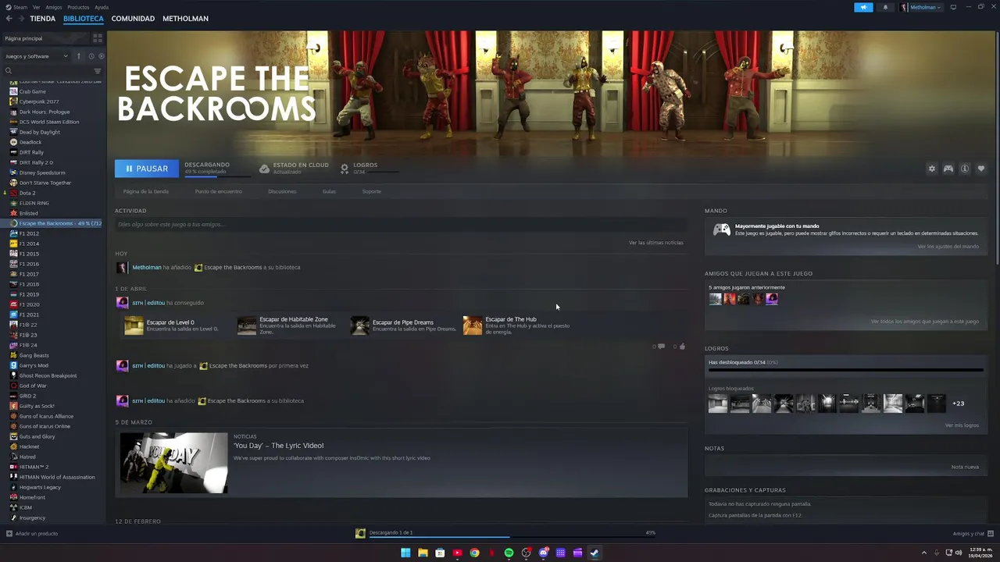Click the activity text input field
Screen dimensions: 1000x562
click(x=401, y=224)
